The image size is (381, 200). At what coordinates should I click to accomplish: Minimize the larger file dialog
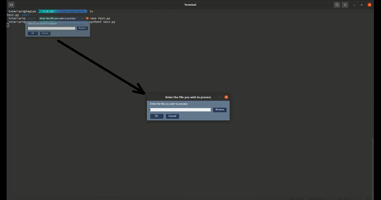click(x=220, y=97)
